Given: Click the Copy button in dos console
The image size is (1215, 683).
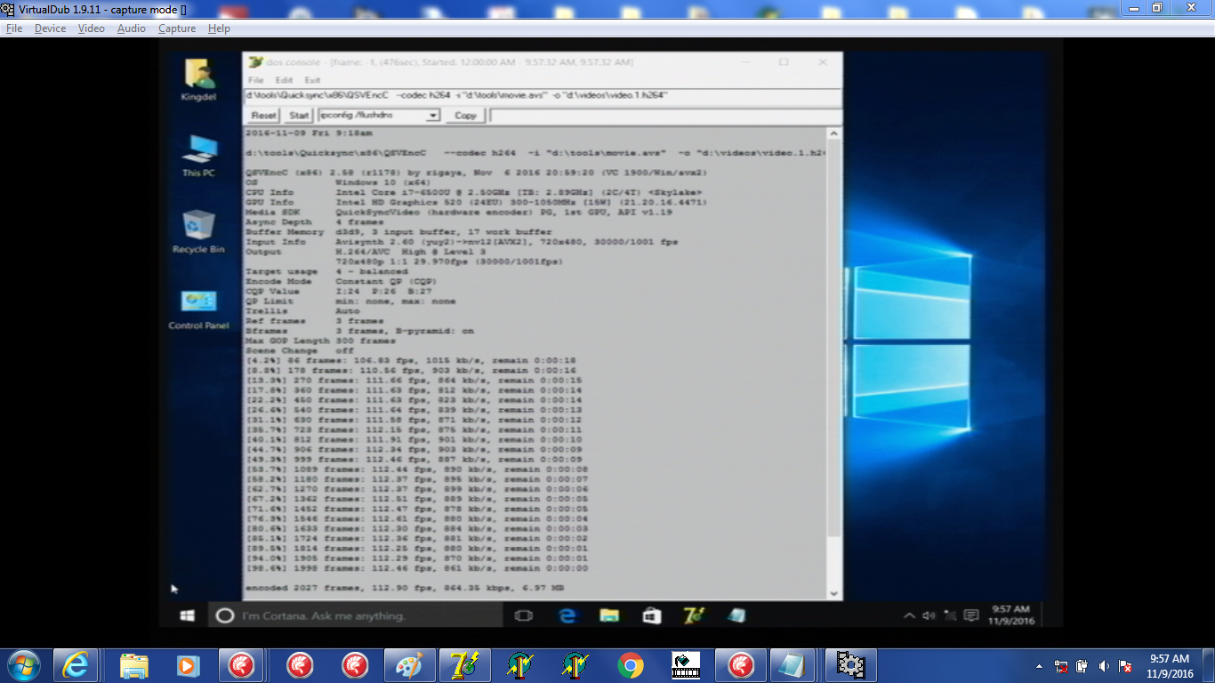Looking at the screenshot, I should click(465, 116).
